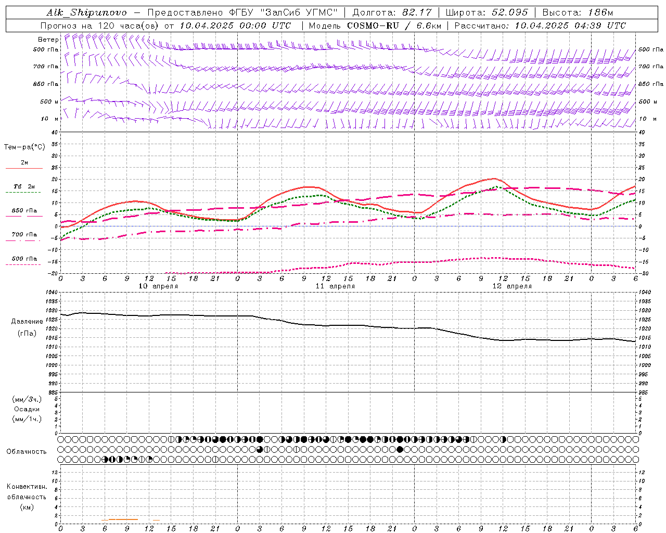
Task: Click the black pressure curve line
Action: [348, 326]
